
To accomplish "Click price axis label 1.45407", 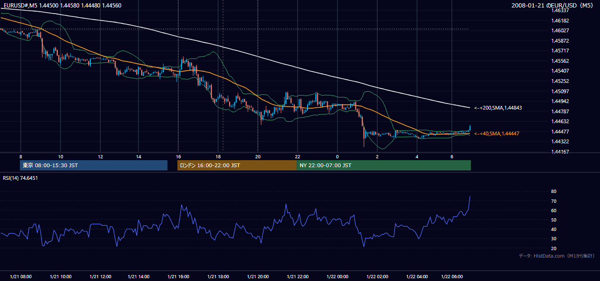I will click(x=560, y=71).
